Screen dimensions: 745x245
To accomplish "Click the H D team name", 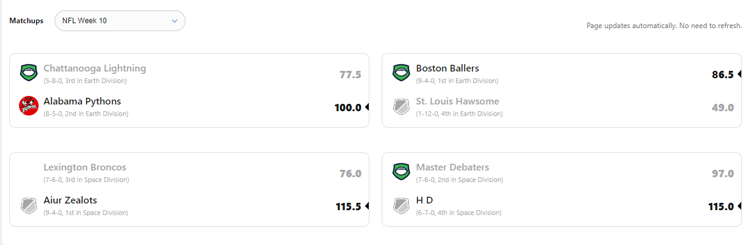I will pos(423,200).
